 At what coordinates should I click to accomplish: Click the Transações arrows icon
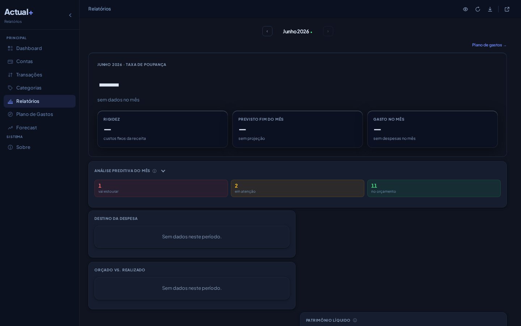10,75
